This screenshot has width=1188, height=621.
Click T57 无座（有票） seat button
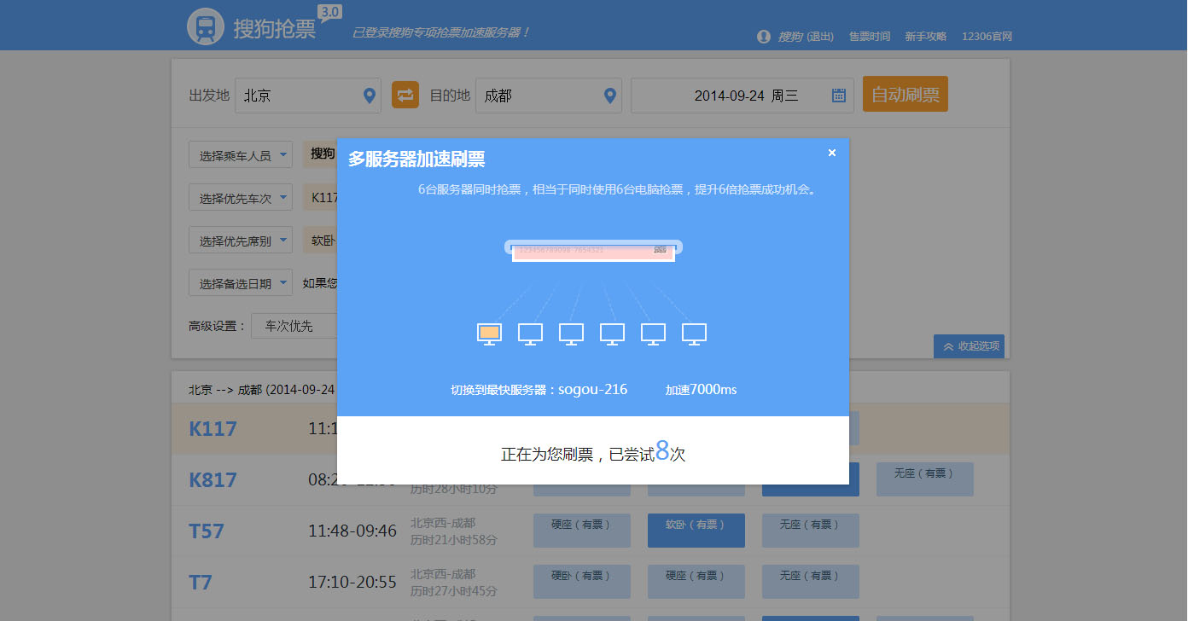[x=811, y=531]
